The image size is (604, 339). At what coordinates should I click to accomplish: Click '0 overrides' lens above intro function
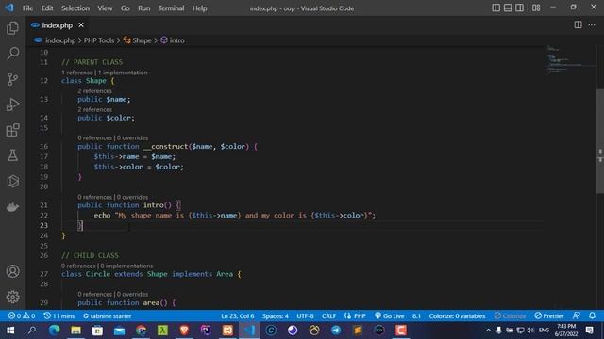pyautogui.click(x=132, y=197)
